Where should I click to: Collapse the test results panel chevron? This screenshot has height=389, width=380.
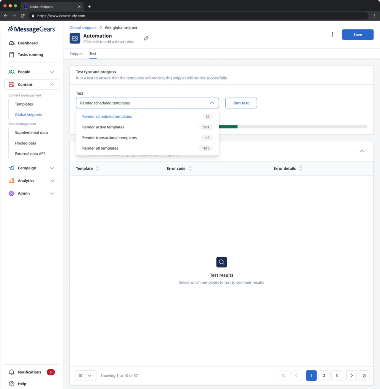tap(362, 151)
